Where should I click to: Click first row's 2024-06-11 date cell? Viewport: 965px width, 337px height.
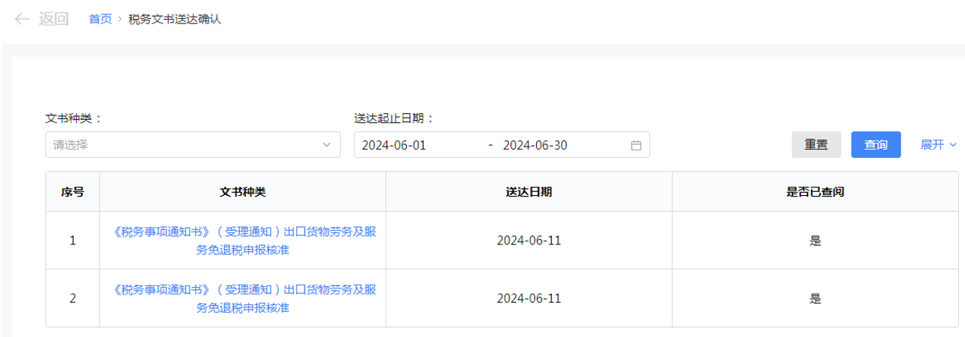[x=529, y=240]
